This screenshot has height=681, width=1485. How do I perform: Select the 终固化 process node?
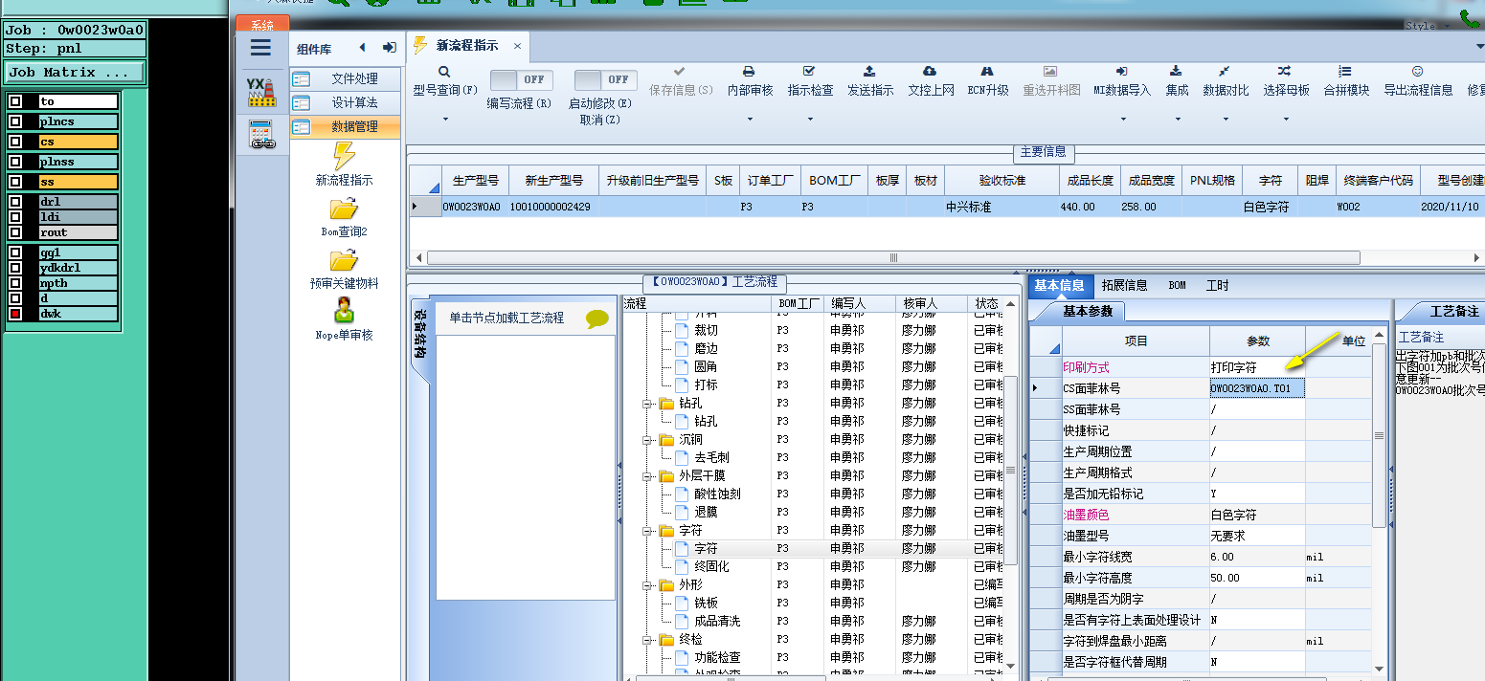click(x=711, y=567)
